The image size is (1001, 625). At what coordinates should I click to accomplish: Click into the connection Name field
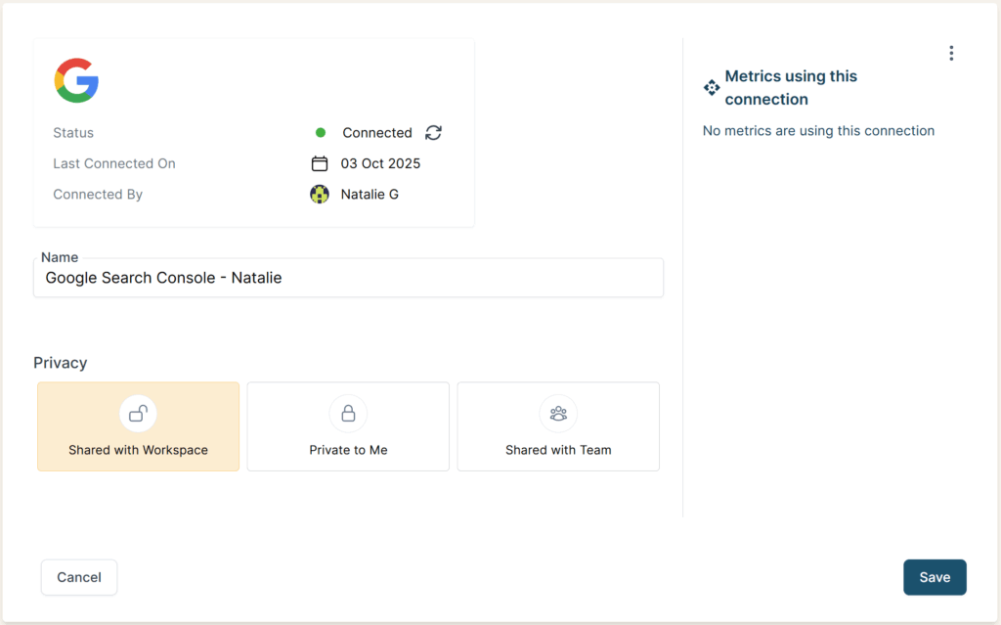[348, 278]
